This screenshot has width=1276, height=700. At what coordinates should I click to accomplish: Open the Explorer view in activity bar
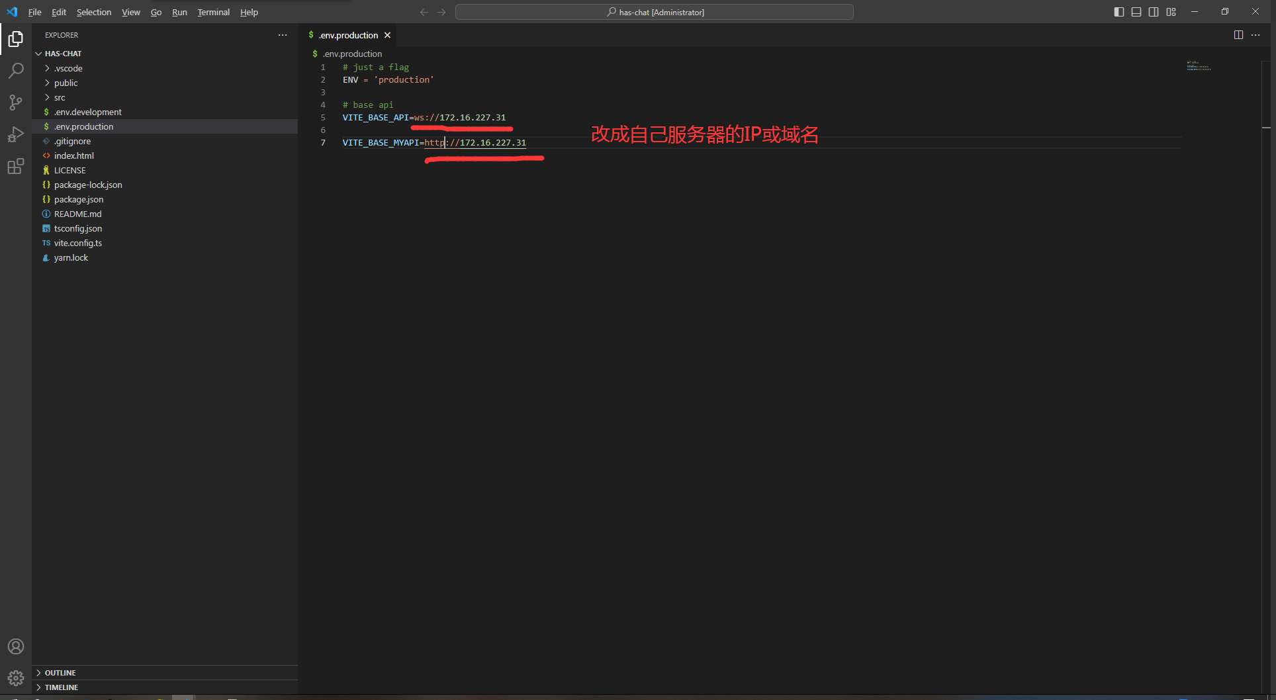tap(16, 39)
